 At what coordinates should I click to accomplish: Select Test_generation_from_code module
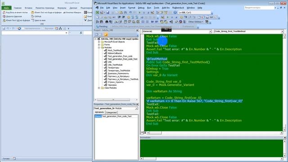click(120, 56)
